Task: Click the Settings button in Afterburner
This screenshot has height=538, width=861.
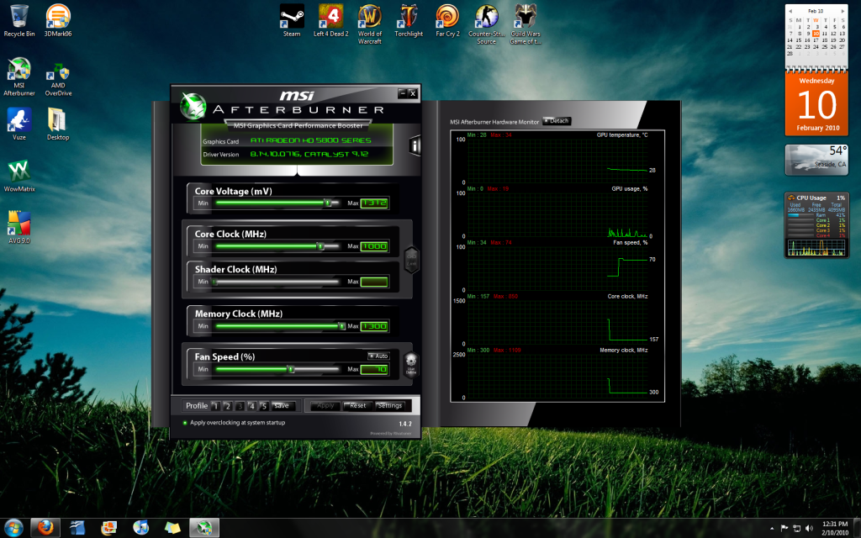Action: click(389, 406)
